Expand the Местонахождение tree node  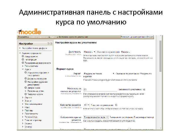point(23,104)
